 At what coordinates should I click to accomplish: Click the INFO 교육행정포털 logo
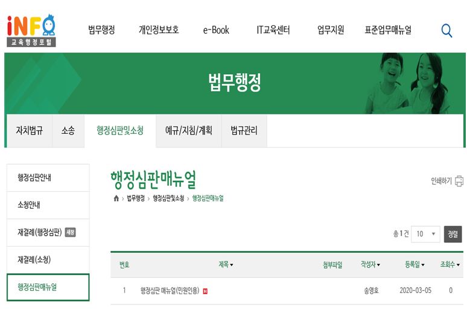31,31
